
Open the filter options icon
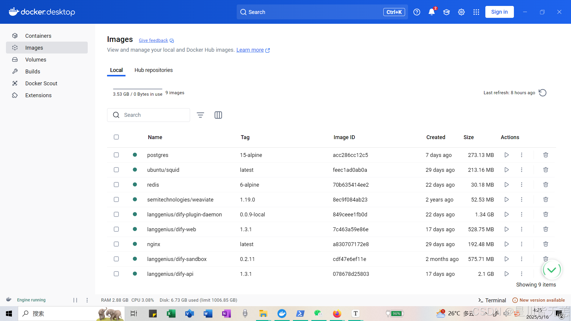(x=200, y=115)
